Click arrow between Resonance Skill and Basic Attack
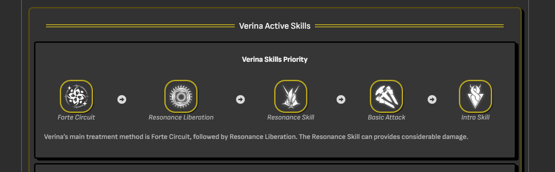 (x=341, y=99)
